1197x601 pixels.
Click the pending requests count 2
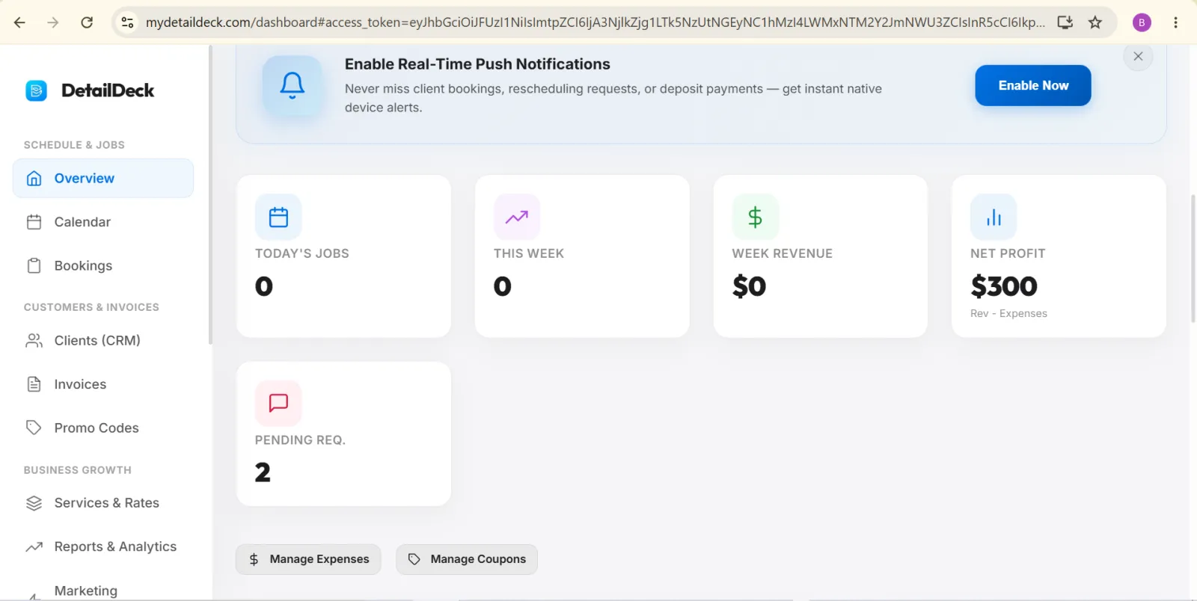[263, 472]
